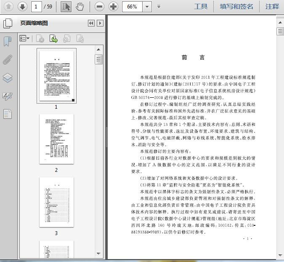This screenshot has width=284, height=262.
Task: Open the bookmarks panel
Action: tap(8, 42)
